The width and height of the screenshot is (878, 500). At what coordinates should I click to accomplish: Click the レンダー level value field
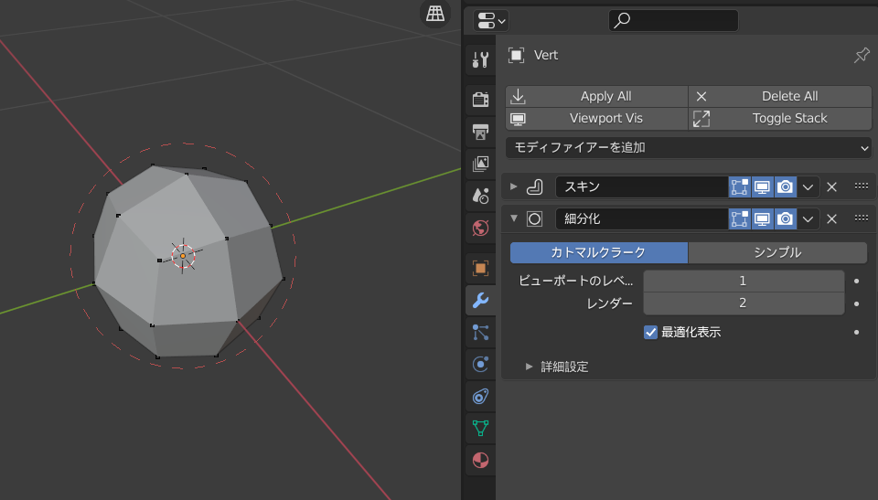pos(744,303)
